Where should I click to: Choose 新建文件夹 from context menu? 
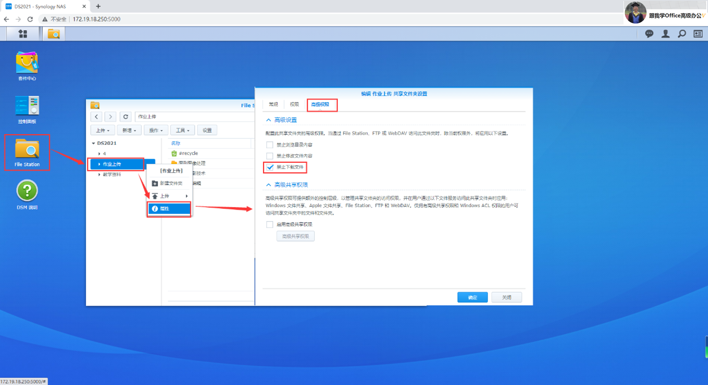169,183
